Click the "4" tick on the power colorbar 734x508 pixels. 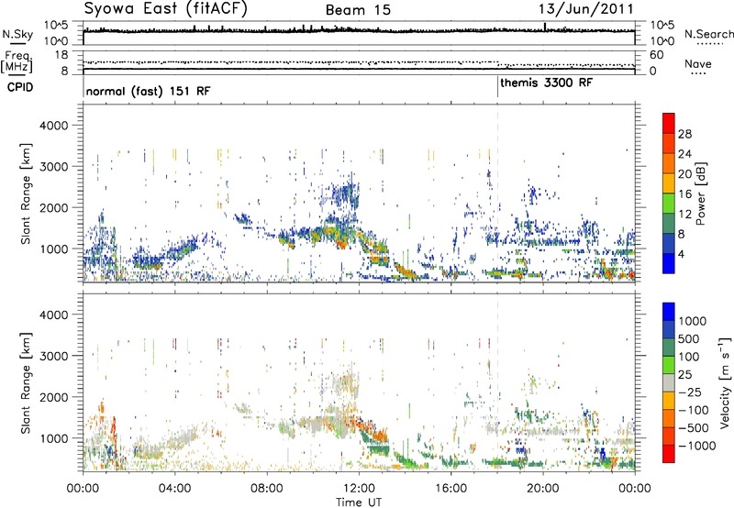point(682,254)
